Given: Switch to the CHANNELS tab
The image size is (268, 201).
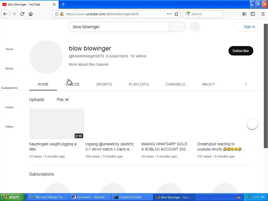Looking at the screenshot, I should click(x=175, y=84).
